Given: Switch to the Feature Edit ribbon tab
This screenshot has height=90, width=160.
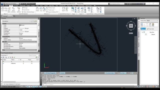Looking at the screenshot, I should [22, 6].
